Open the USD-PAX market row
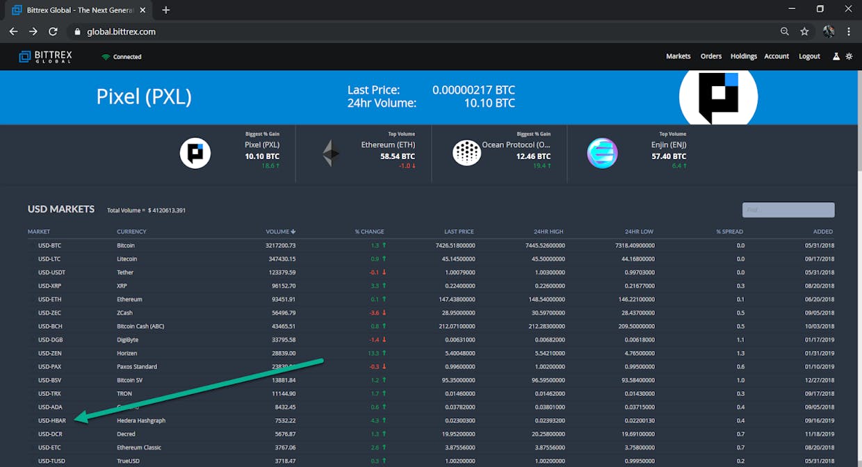The width and height of the screenshot is (862, 467). click(x=430, y=367)
